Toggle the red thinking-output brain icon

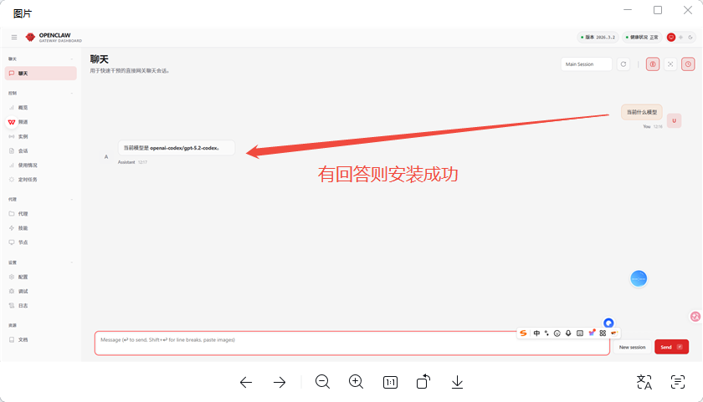(x=653, y=64)
